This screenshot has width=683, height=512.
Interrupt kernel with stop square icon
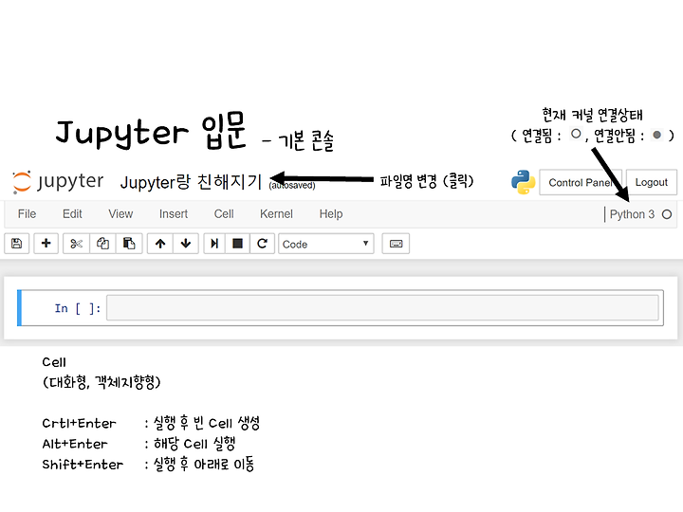point(237,244)
